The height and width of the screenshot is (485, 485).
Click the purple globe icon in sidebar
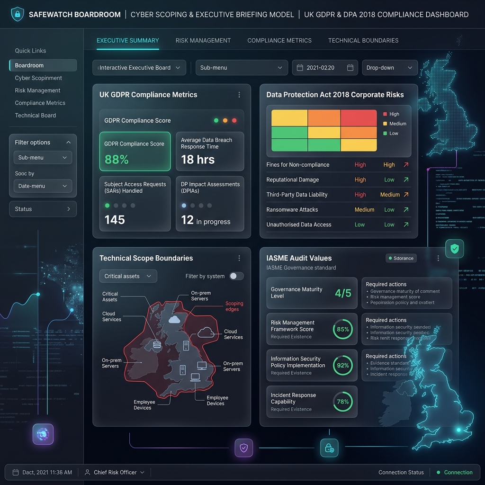click(43, 434)
